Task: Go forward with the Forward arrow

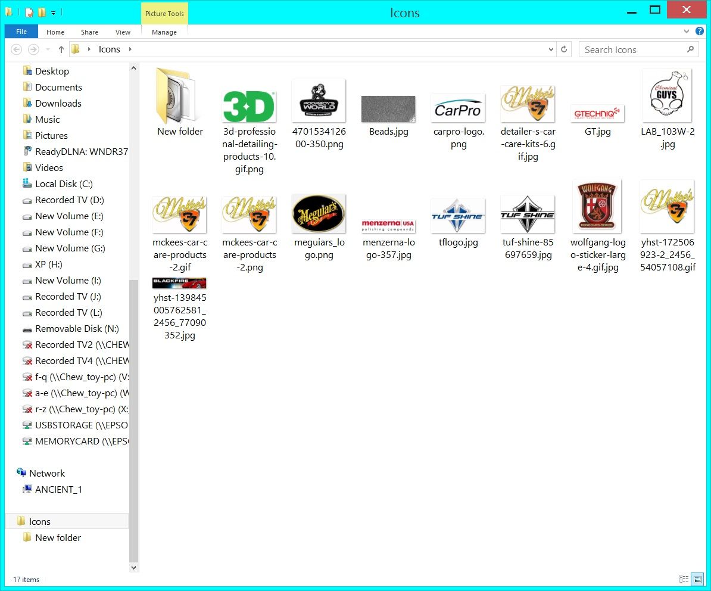Action: point(33,49)
